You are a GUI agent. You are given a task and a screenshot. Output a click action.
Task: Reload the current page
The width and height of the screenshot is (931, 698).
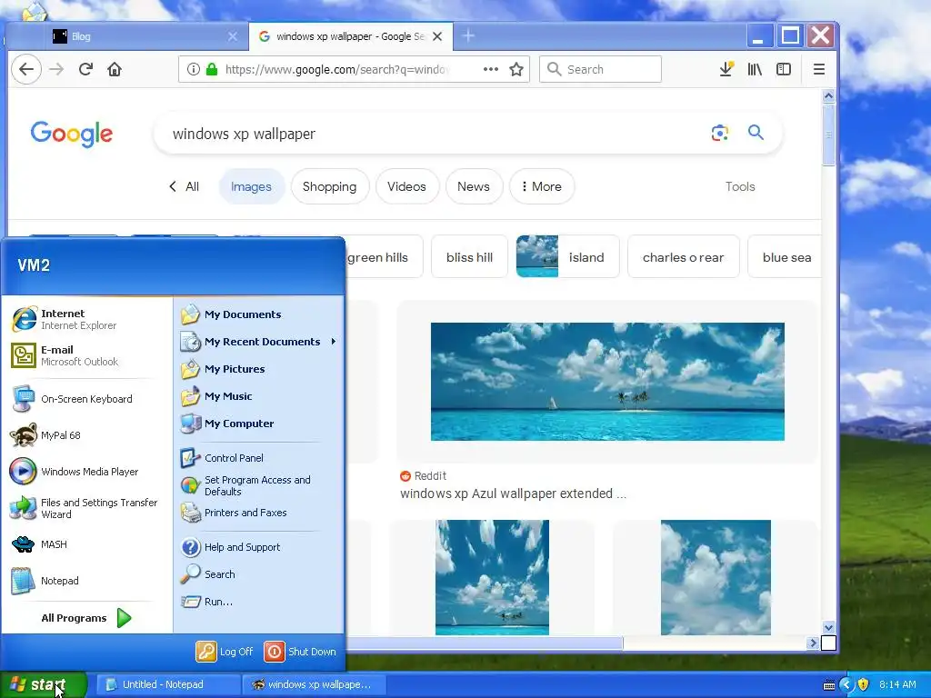[x=85, y=69]
